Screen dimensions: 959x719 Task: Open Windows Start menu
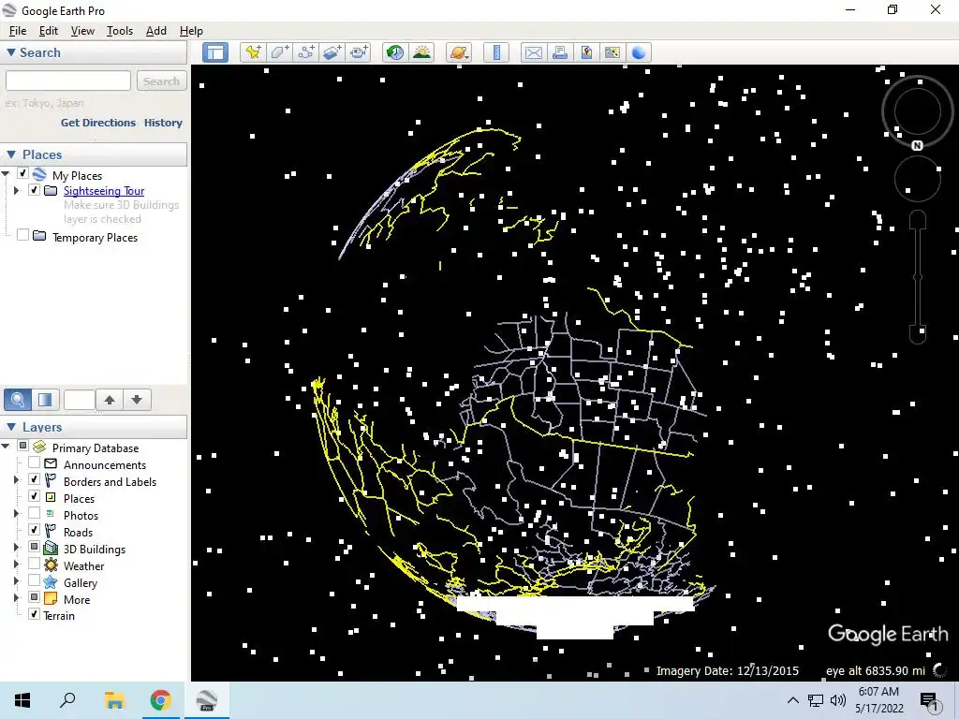coord(22,700)
